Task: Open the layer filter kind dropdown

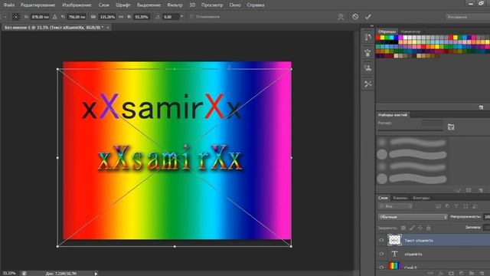Action: pyautogui.click(x=396, y=206)
